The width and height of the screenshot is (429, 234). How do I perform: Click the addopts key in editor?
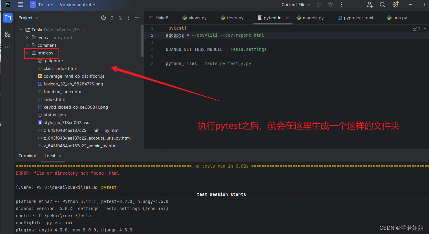(x=175, y=35)
